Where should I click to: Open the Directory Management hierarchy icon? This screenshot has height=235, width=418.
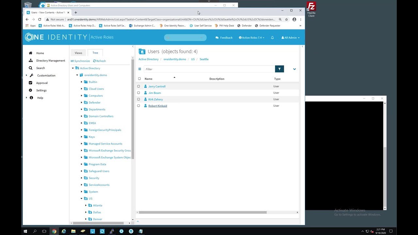(30, 60)
